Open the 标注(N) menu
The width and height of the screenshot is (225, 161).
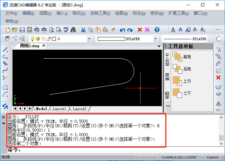[x=139, y=13]
